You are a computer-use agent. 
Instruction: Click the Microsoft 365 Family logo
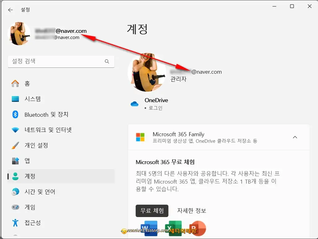coord(140,137)
